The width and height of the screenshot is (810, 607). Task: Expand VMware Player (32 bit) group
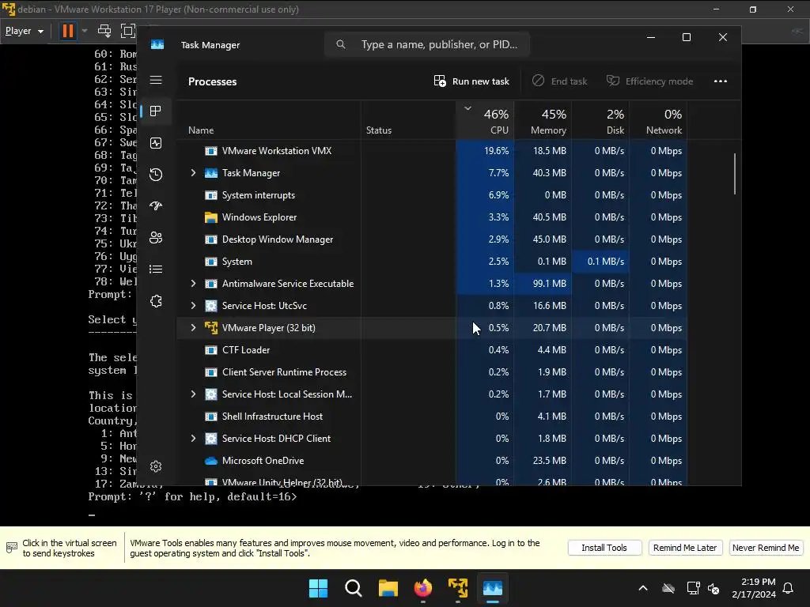(x=193, y=328)
